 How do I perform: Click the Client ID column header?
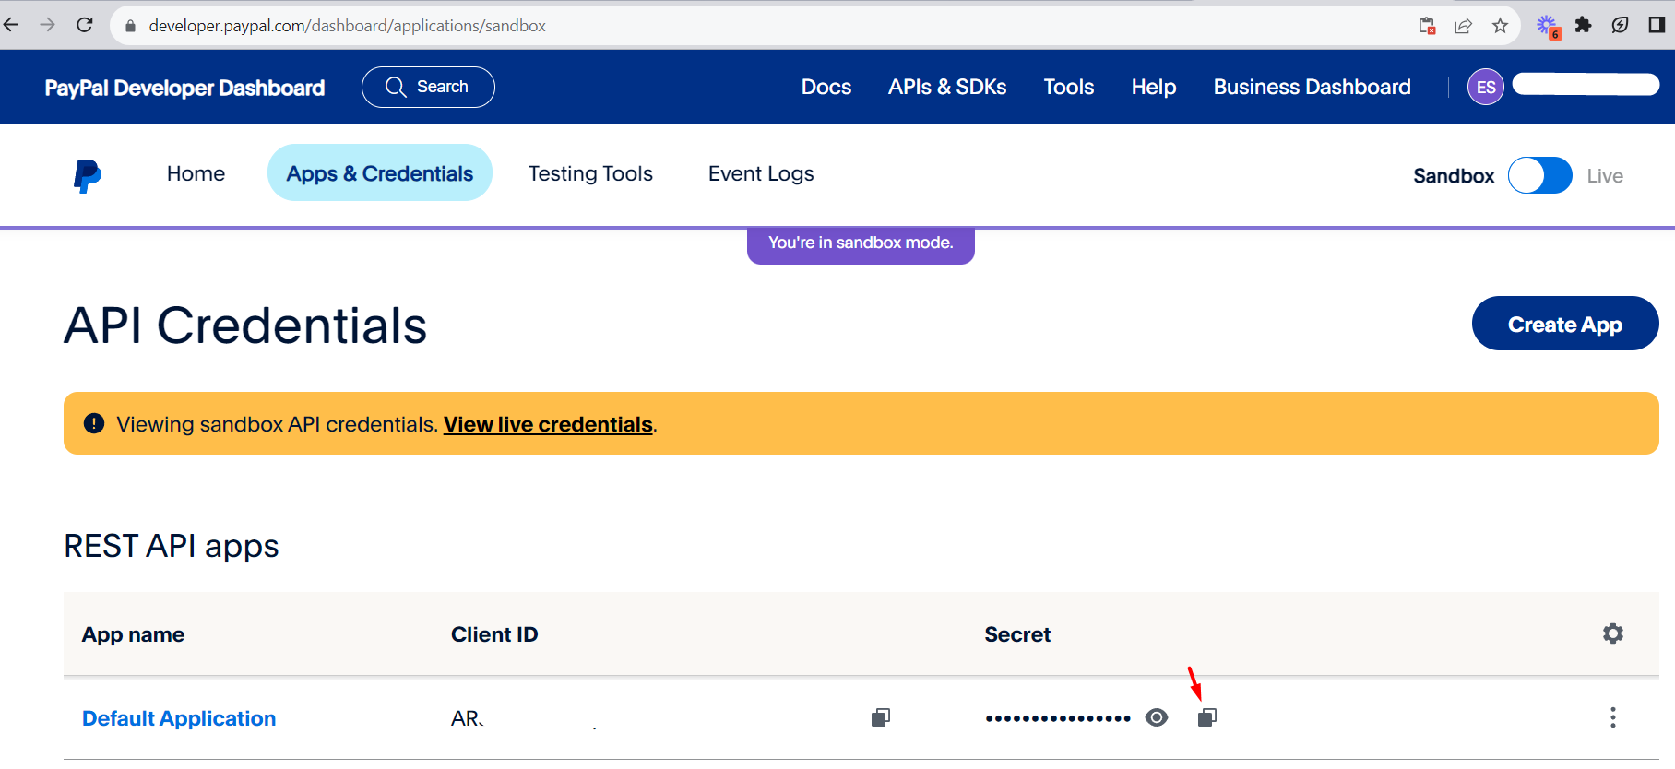(x=494, y=634)
